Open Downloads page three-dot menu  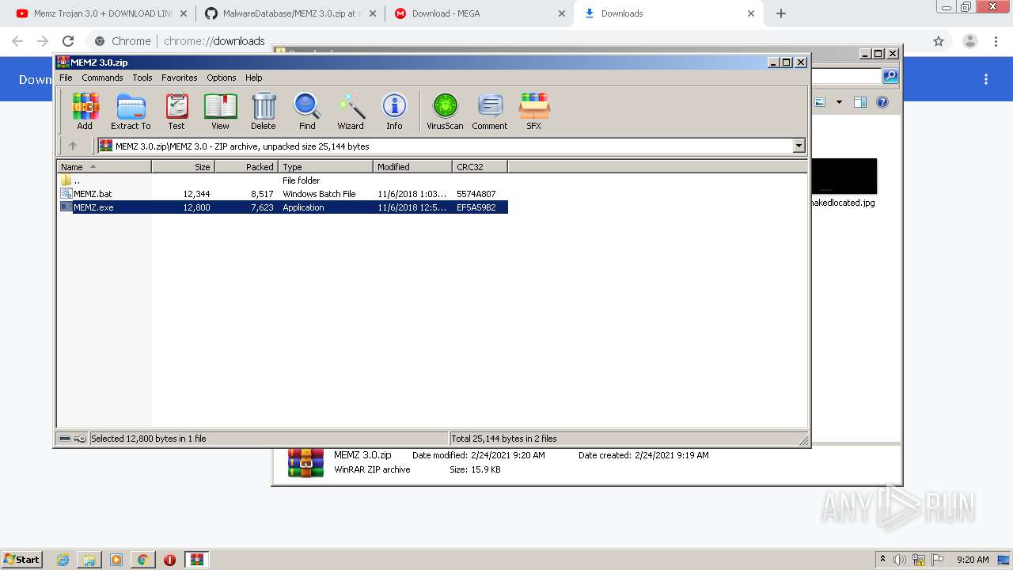click(986, 79)
